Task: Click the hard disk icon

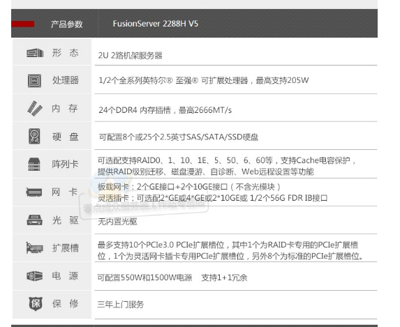Action: tap(34, 137)
